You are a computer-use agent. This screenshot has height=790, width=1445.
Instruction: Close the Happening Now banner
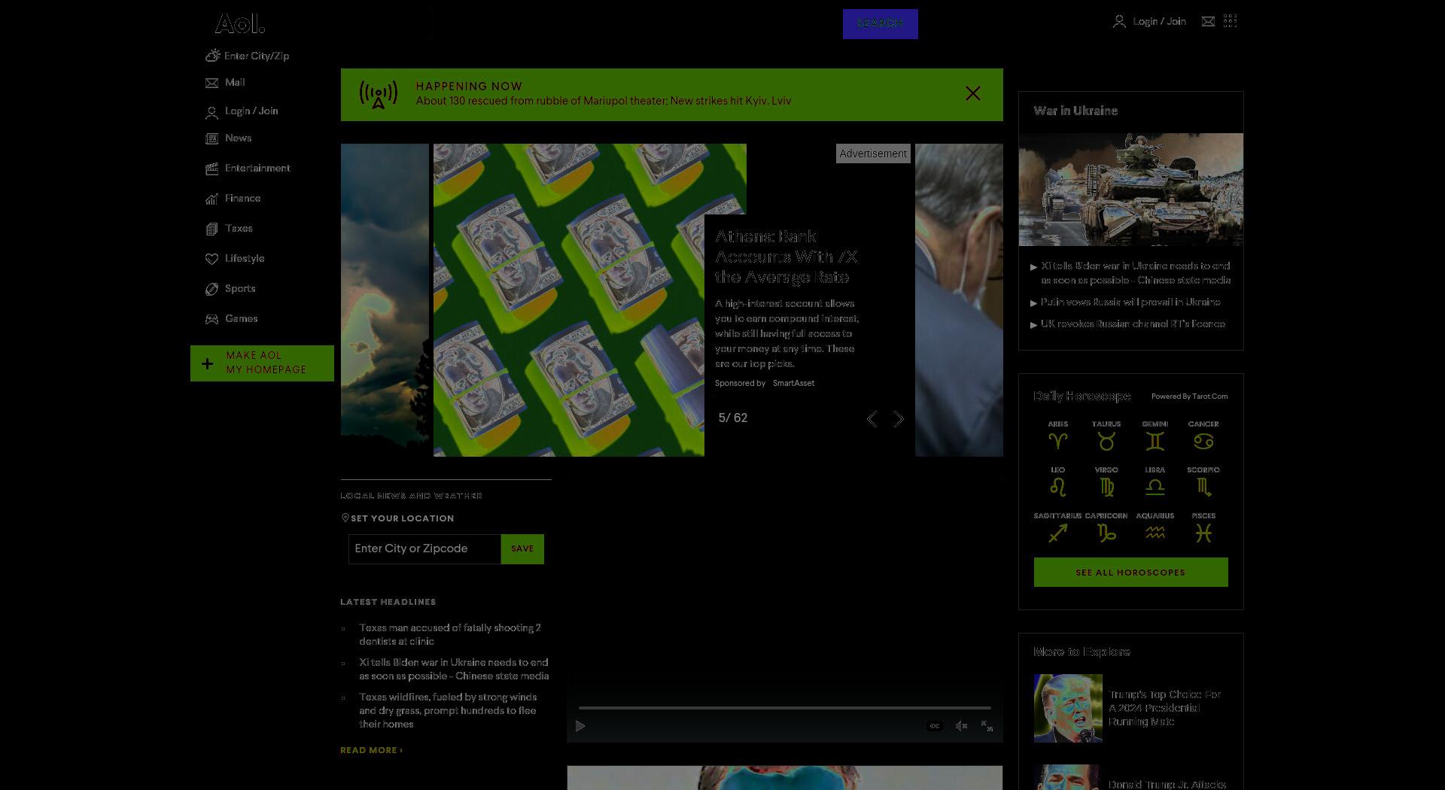(973, 93)
